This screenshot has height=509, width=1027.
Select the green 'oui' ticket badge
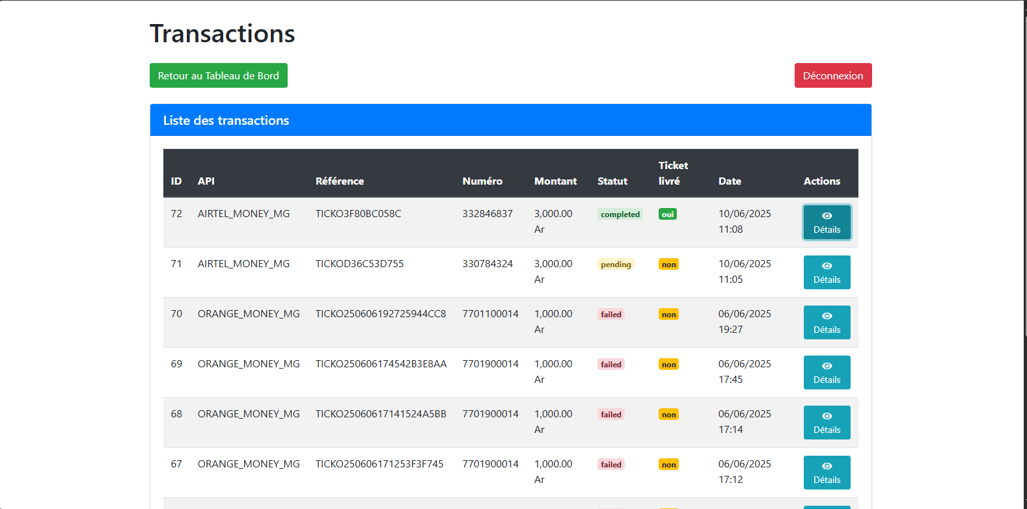[667, 215]
